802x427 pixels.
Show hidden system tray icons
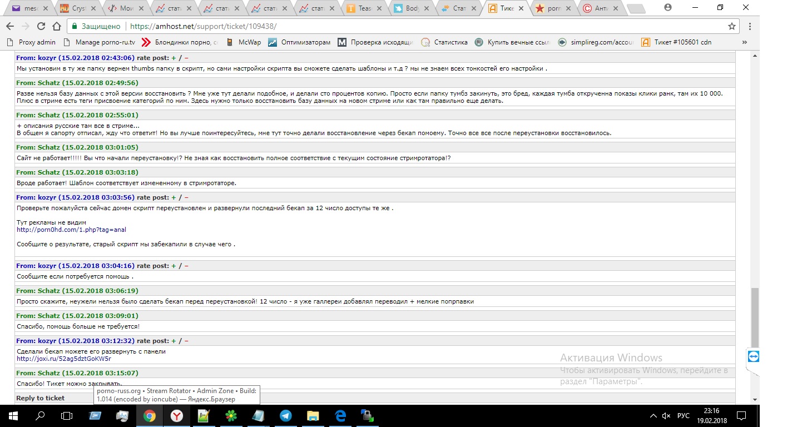pos(653,416)
